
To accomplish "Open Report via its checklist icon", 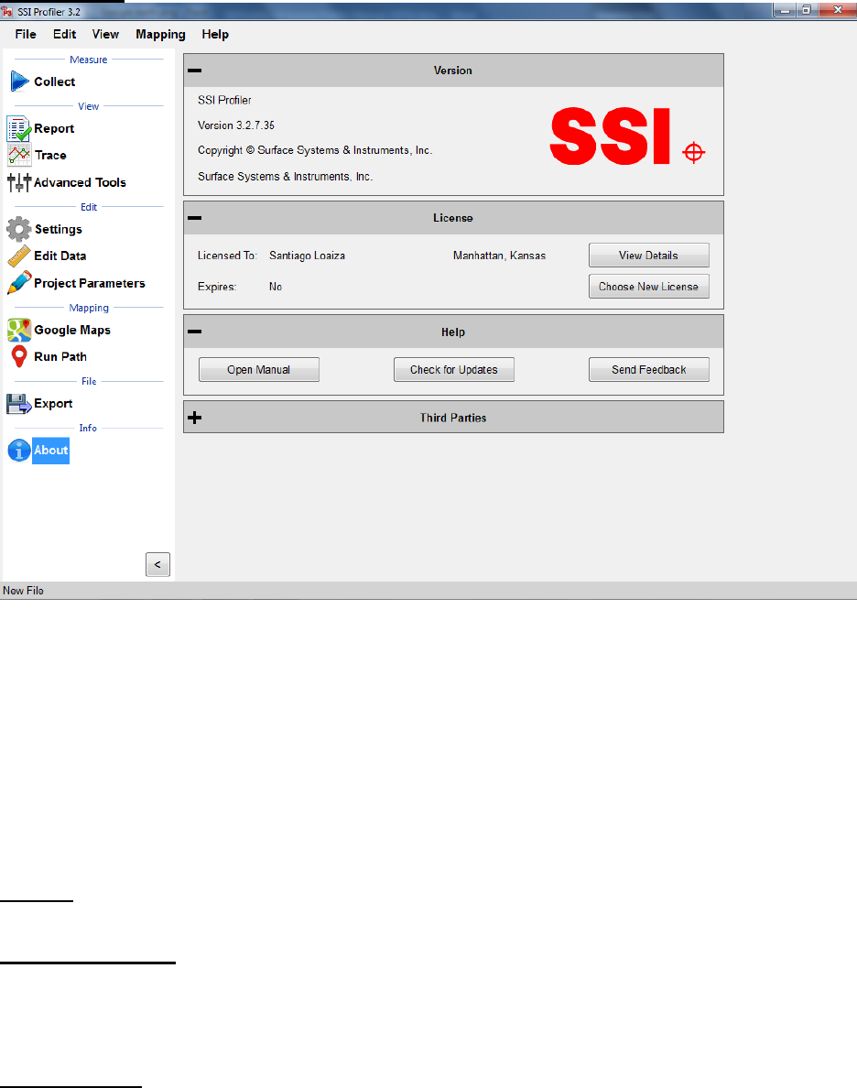I will pyautogui.click(x=18, y=128).
